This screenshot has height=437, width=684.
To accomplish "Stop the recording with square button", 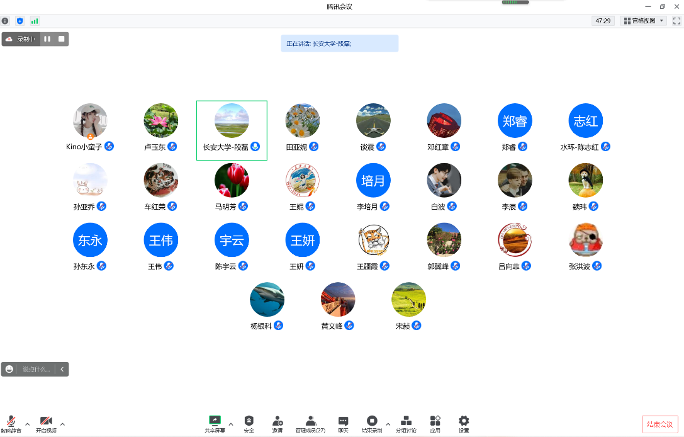I will 62,39.
